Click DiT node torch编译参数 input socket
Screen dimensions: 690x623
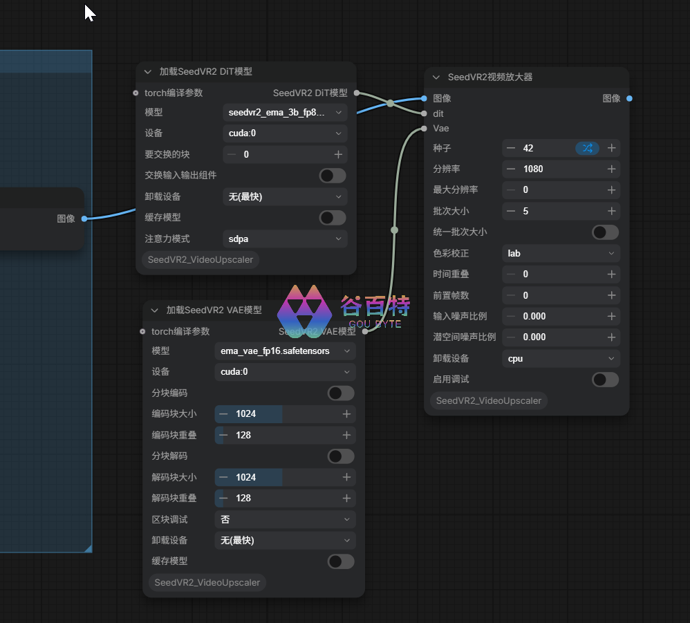pos(136,93)
